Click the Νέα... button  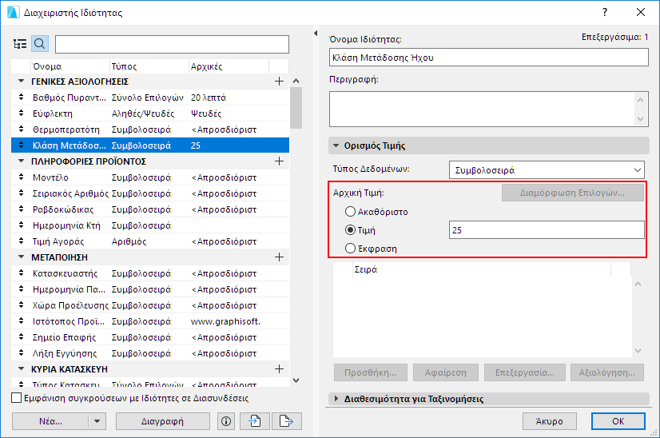pos(50,421)
